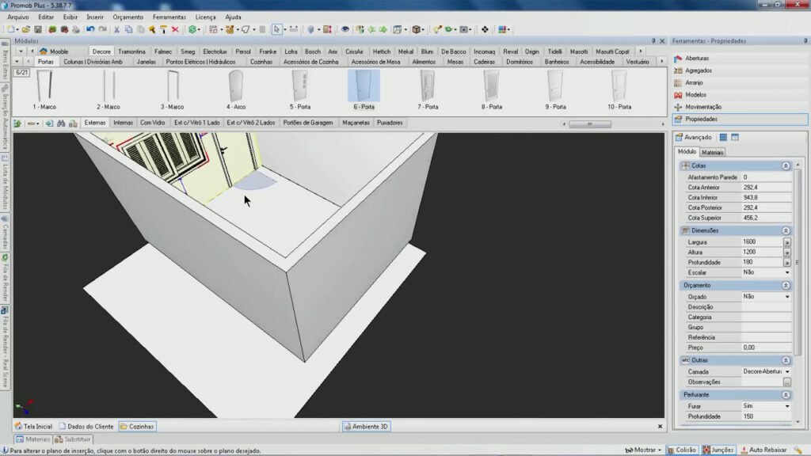Toggle the Colisão status bar option

[x=682, y=450]
